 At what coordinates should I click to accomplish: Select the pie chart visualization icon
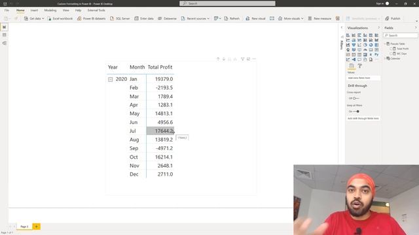coord(365,45)
